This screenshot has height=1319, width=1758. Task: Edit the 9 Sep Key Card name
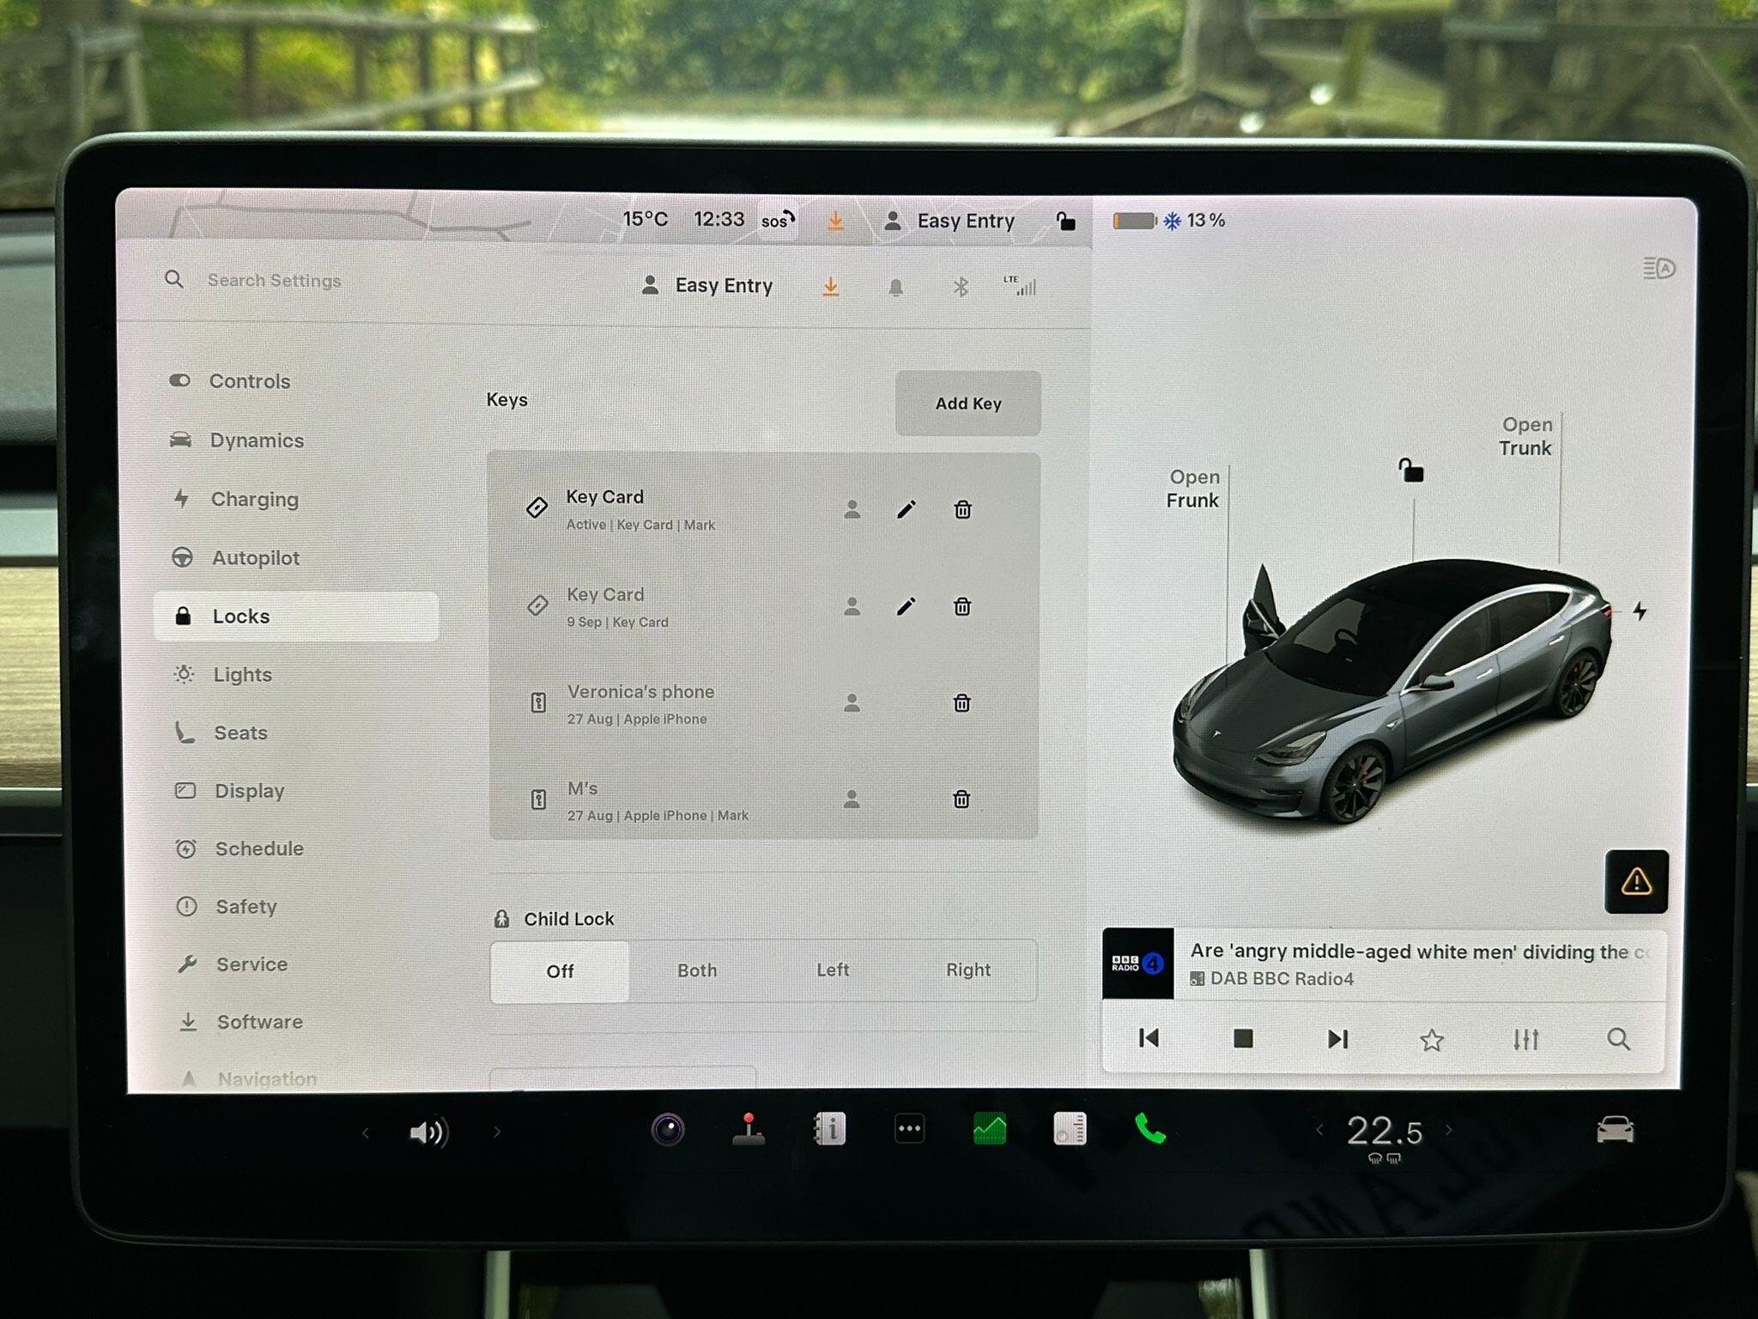(x=906, y=607)
